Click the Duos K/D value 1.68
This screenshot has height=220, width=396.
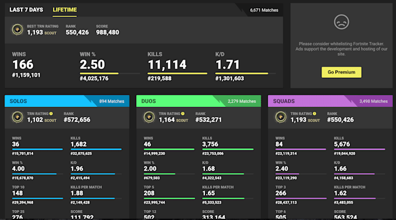pos(208,169)
